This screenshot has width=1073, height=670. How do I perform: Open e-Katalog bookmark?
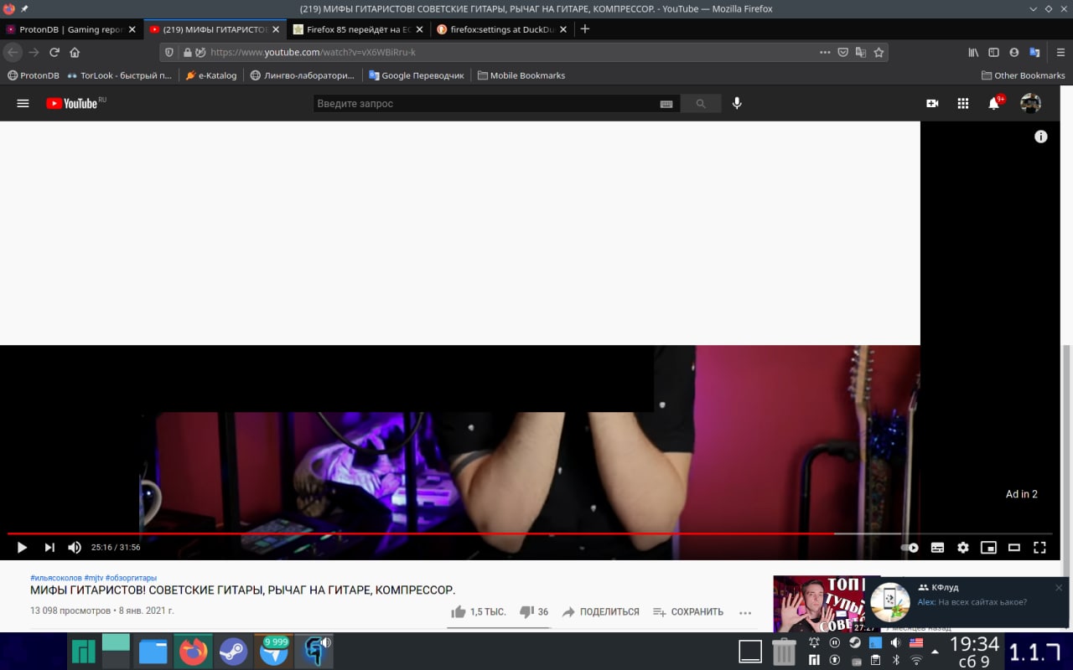click(211, 75)
